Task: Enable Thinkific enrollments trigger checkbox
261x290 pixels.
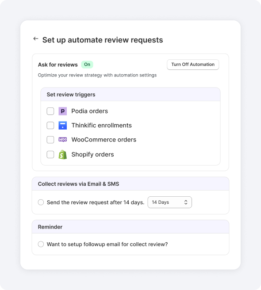Action: (x=50, y=126)
